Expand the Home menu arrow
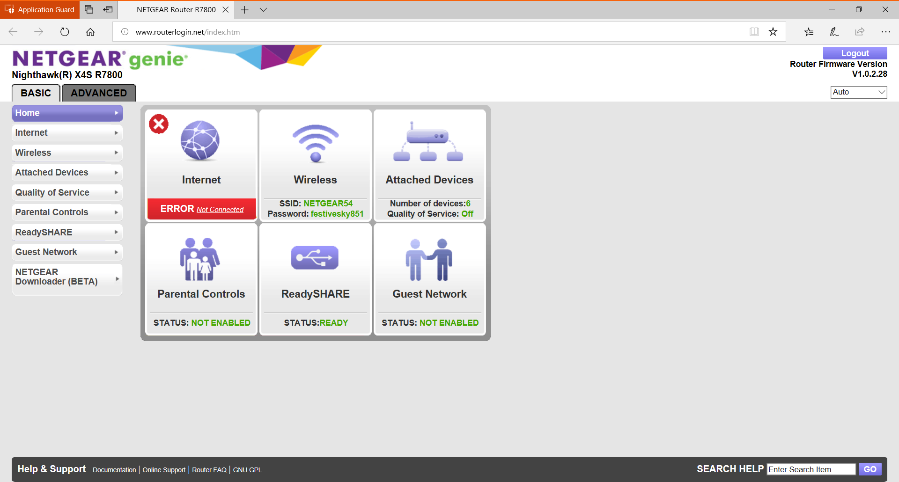The width and height of the screenshot is (899, 482). click(x=116, y=113)
